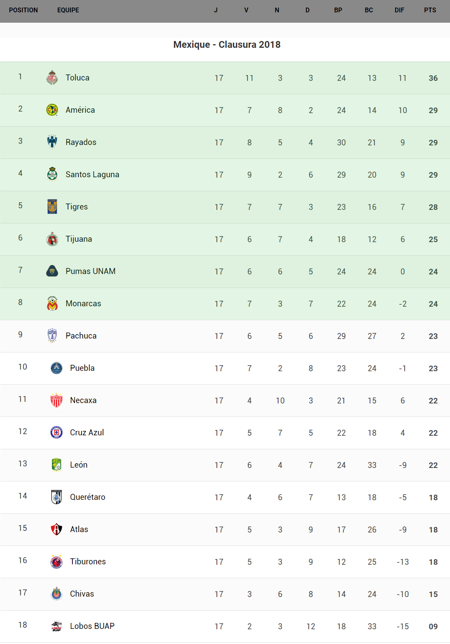Sort table by PTS column header
Image resolution: width=450 pixels, height=644 pixels.
430,10
